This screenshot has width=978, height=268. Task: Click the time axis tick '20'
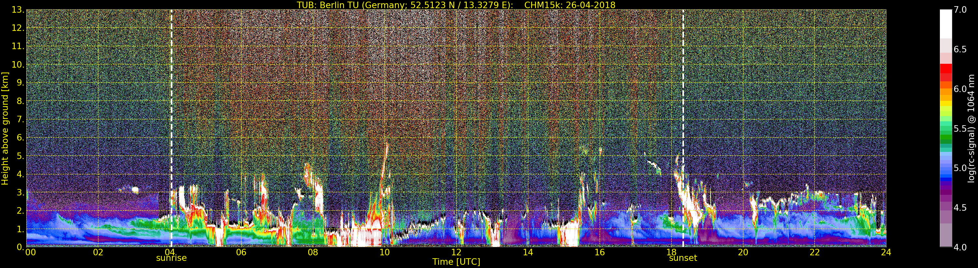pyautogui.click(x=743, y=252)
